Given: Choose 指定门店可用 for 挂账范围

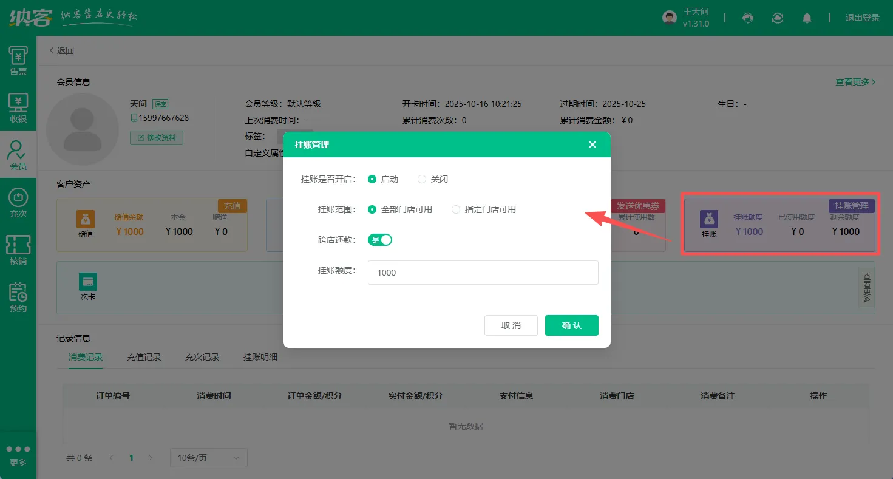Looking at the screenshot, I should pos(456,209).
